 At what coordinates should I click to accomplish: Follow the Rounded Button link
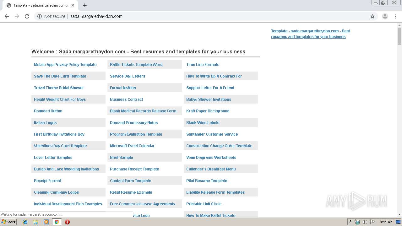pyautogui.click(x=48, y=111)
